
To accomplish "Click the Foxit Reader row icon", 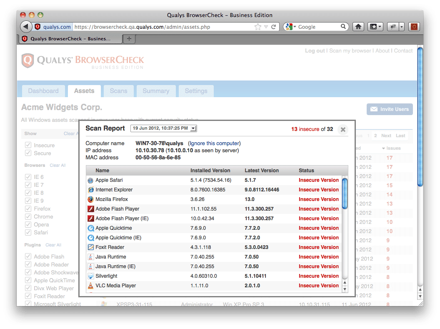I will [90, 247].
